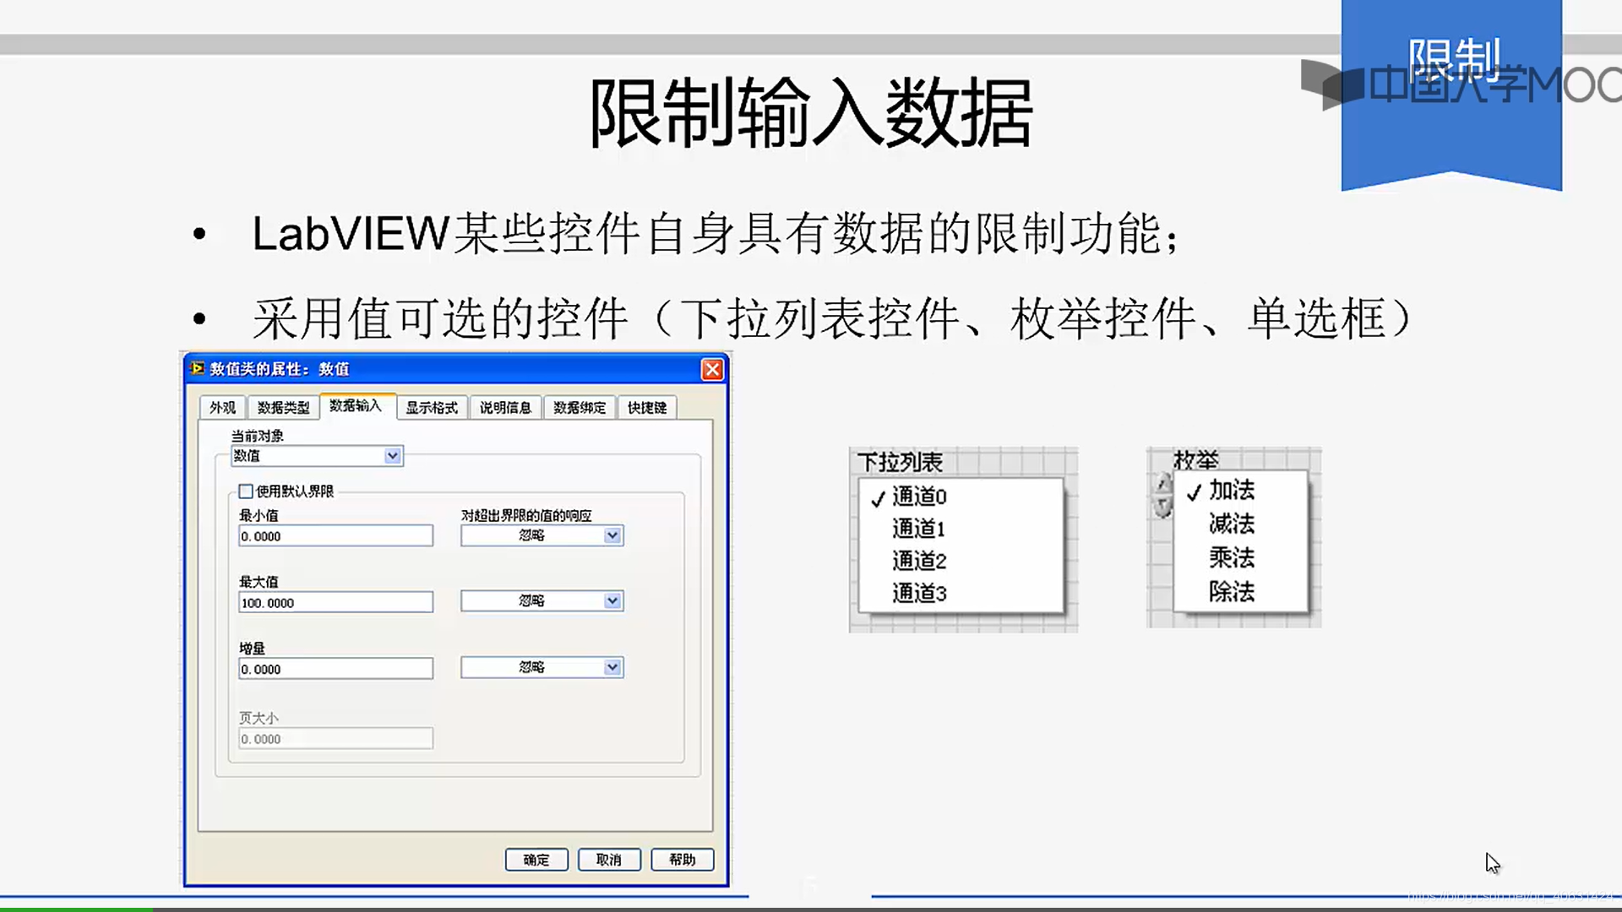This screenshot has width=1622, height=912.
Task: Select 通道0 in the 下拉列表
Action: (961, 497)
